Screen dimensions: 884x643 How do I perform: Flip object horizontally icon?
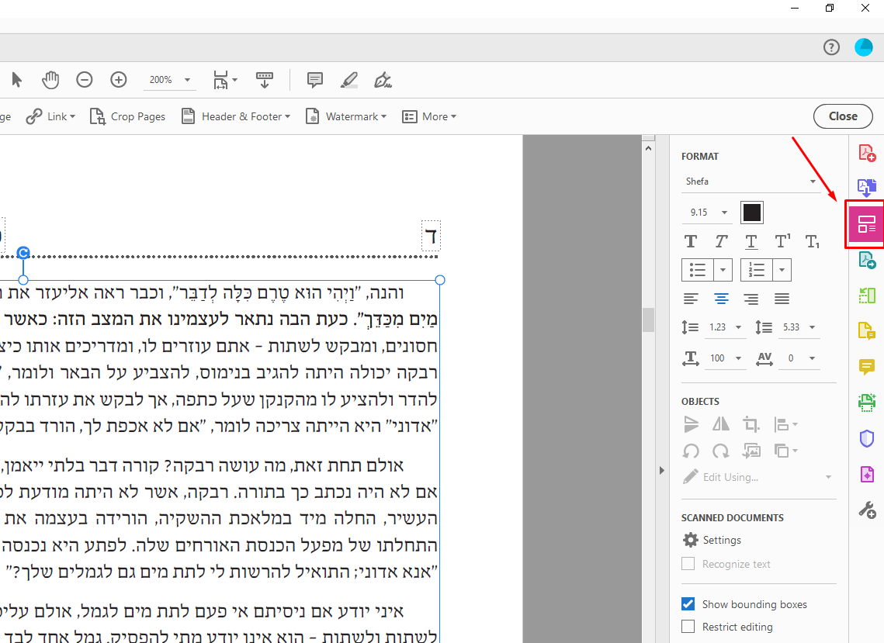click(721, 423)
